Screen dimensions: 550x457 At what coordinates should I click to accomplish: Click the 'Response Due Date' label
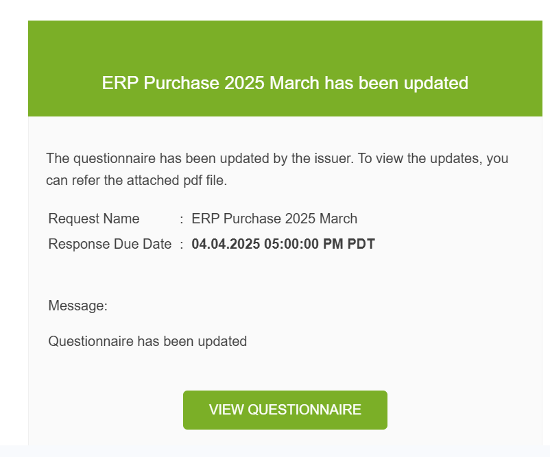110,244
